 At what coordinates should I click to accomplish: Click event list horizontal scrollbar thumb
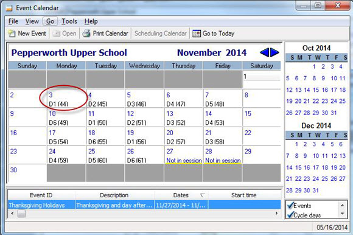click(x=22, y=214)
